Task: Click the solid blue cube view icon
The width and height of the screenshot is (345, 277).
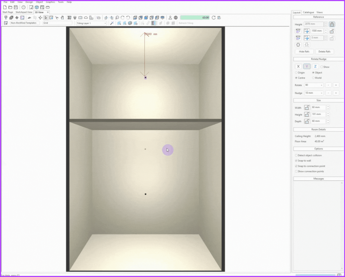Action: point(146,18)
